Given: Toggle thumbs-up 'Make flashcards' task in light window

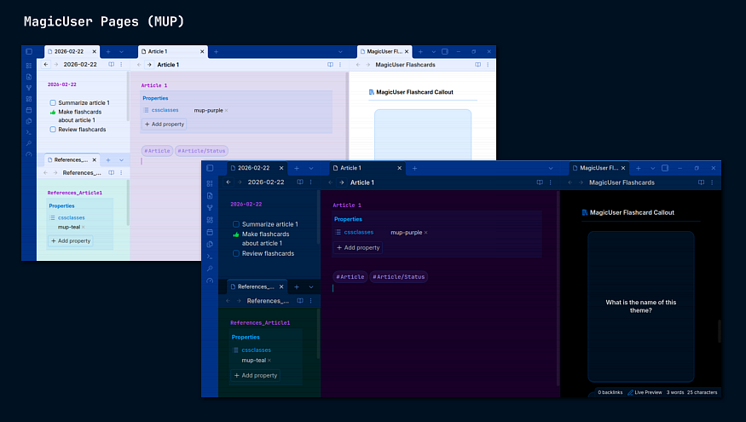Looking at the screenshot, I should tap(53, 113).
